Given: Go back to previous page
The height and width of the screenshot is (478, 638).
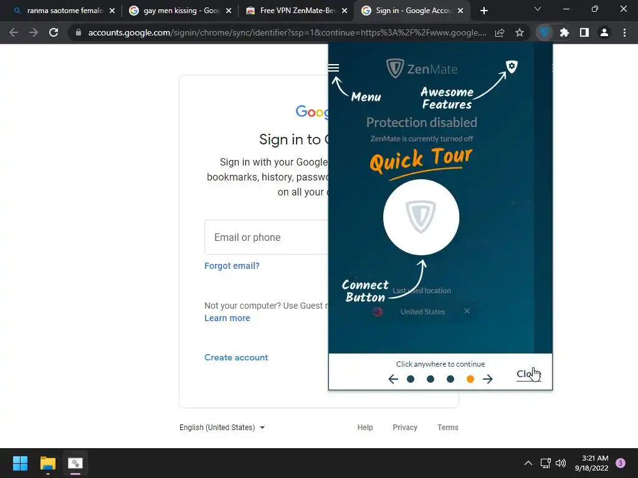Looking at the screenshot, I should [14, 32].
